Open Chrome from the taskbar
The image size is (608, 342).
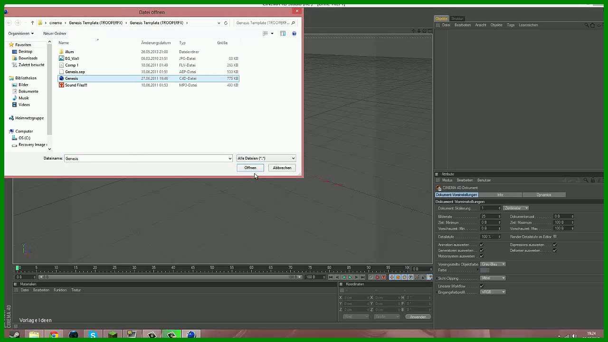click(x=54, y=335)
